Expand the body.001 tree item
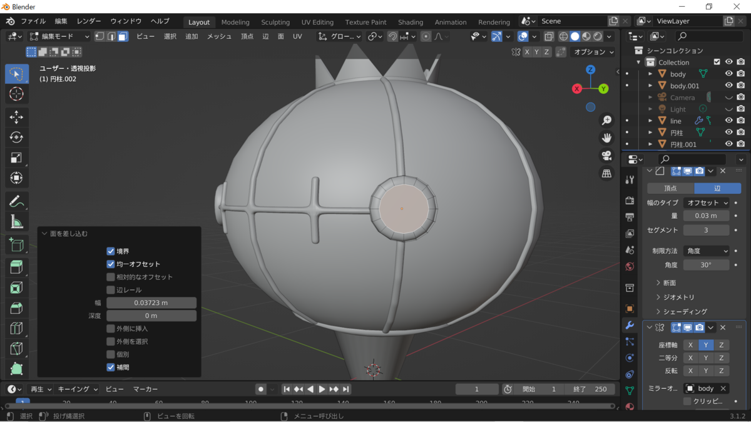751x422 pixels. (x=650, y=86)
